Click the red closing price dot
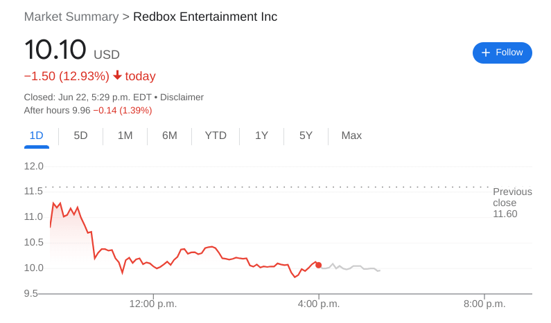551x323 pixels. [318, 265]
